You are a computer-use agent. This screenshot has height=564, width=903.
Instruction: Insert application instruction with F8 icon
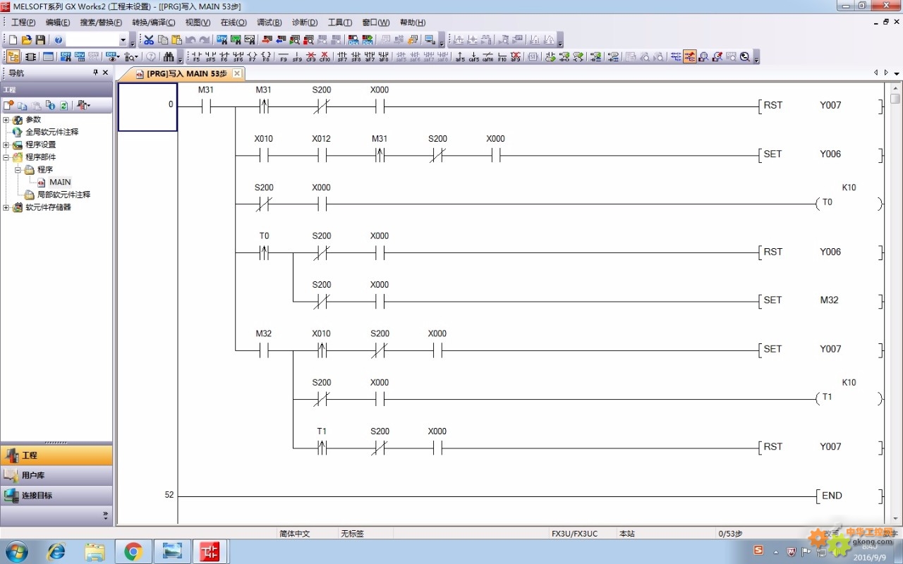pyautogui.click(x=266, y=57)
